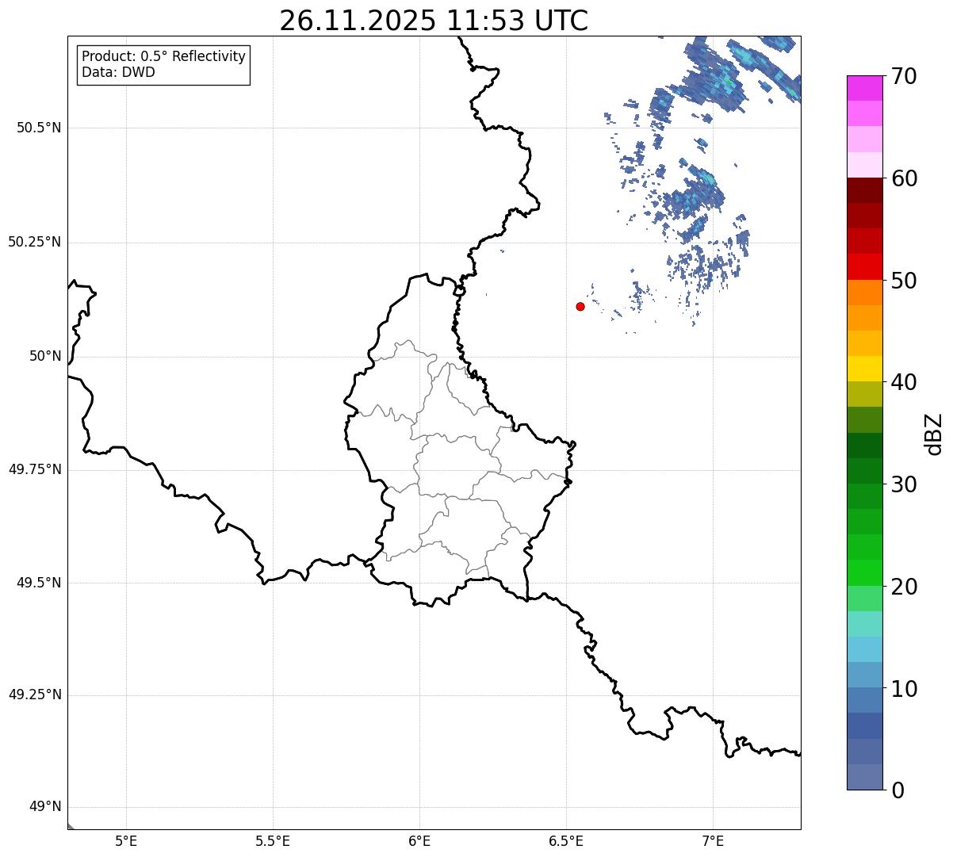Click the 5°E longitude label

(126, 841)
